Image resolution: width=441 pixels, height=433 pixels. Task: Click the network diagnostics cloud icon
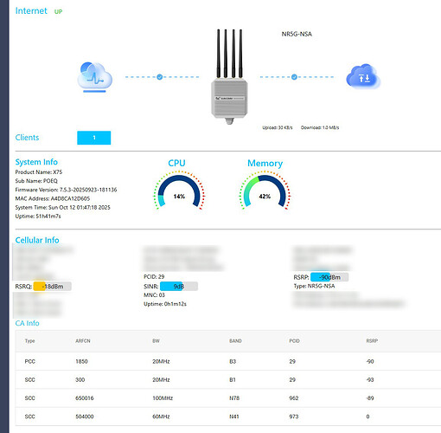coord(95,77)
